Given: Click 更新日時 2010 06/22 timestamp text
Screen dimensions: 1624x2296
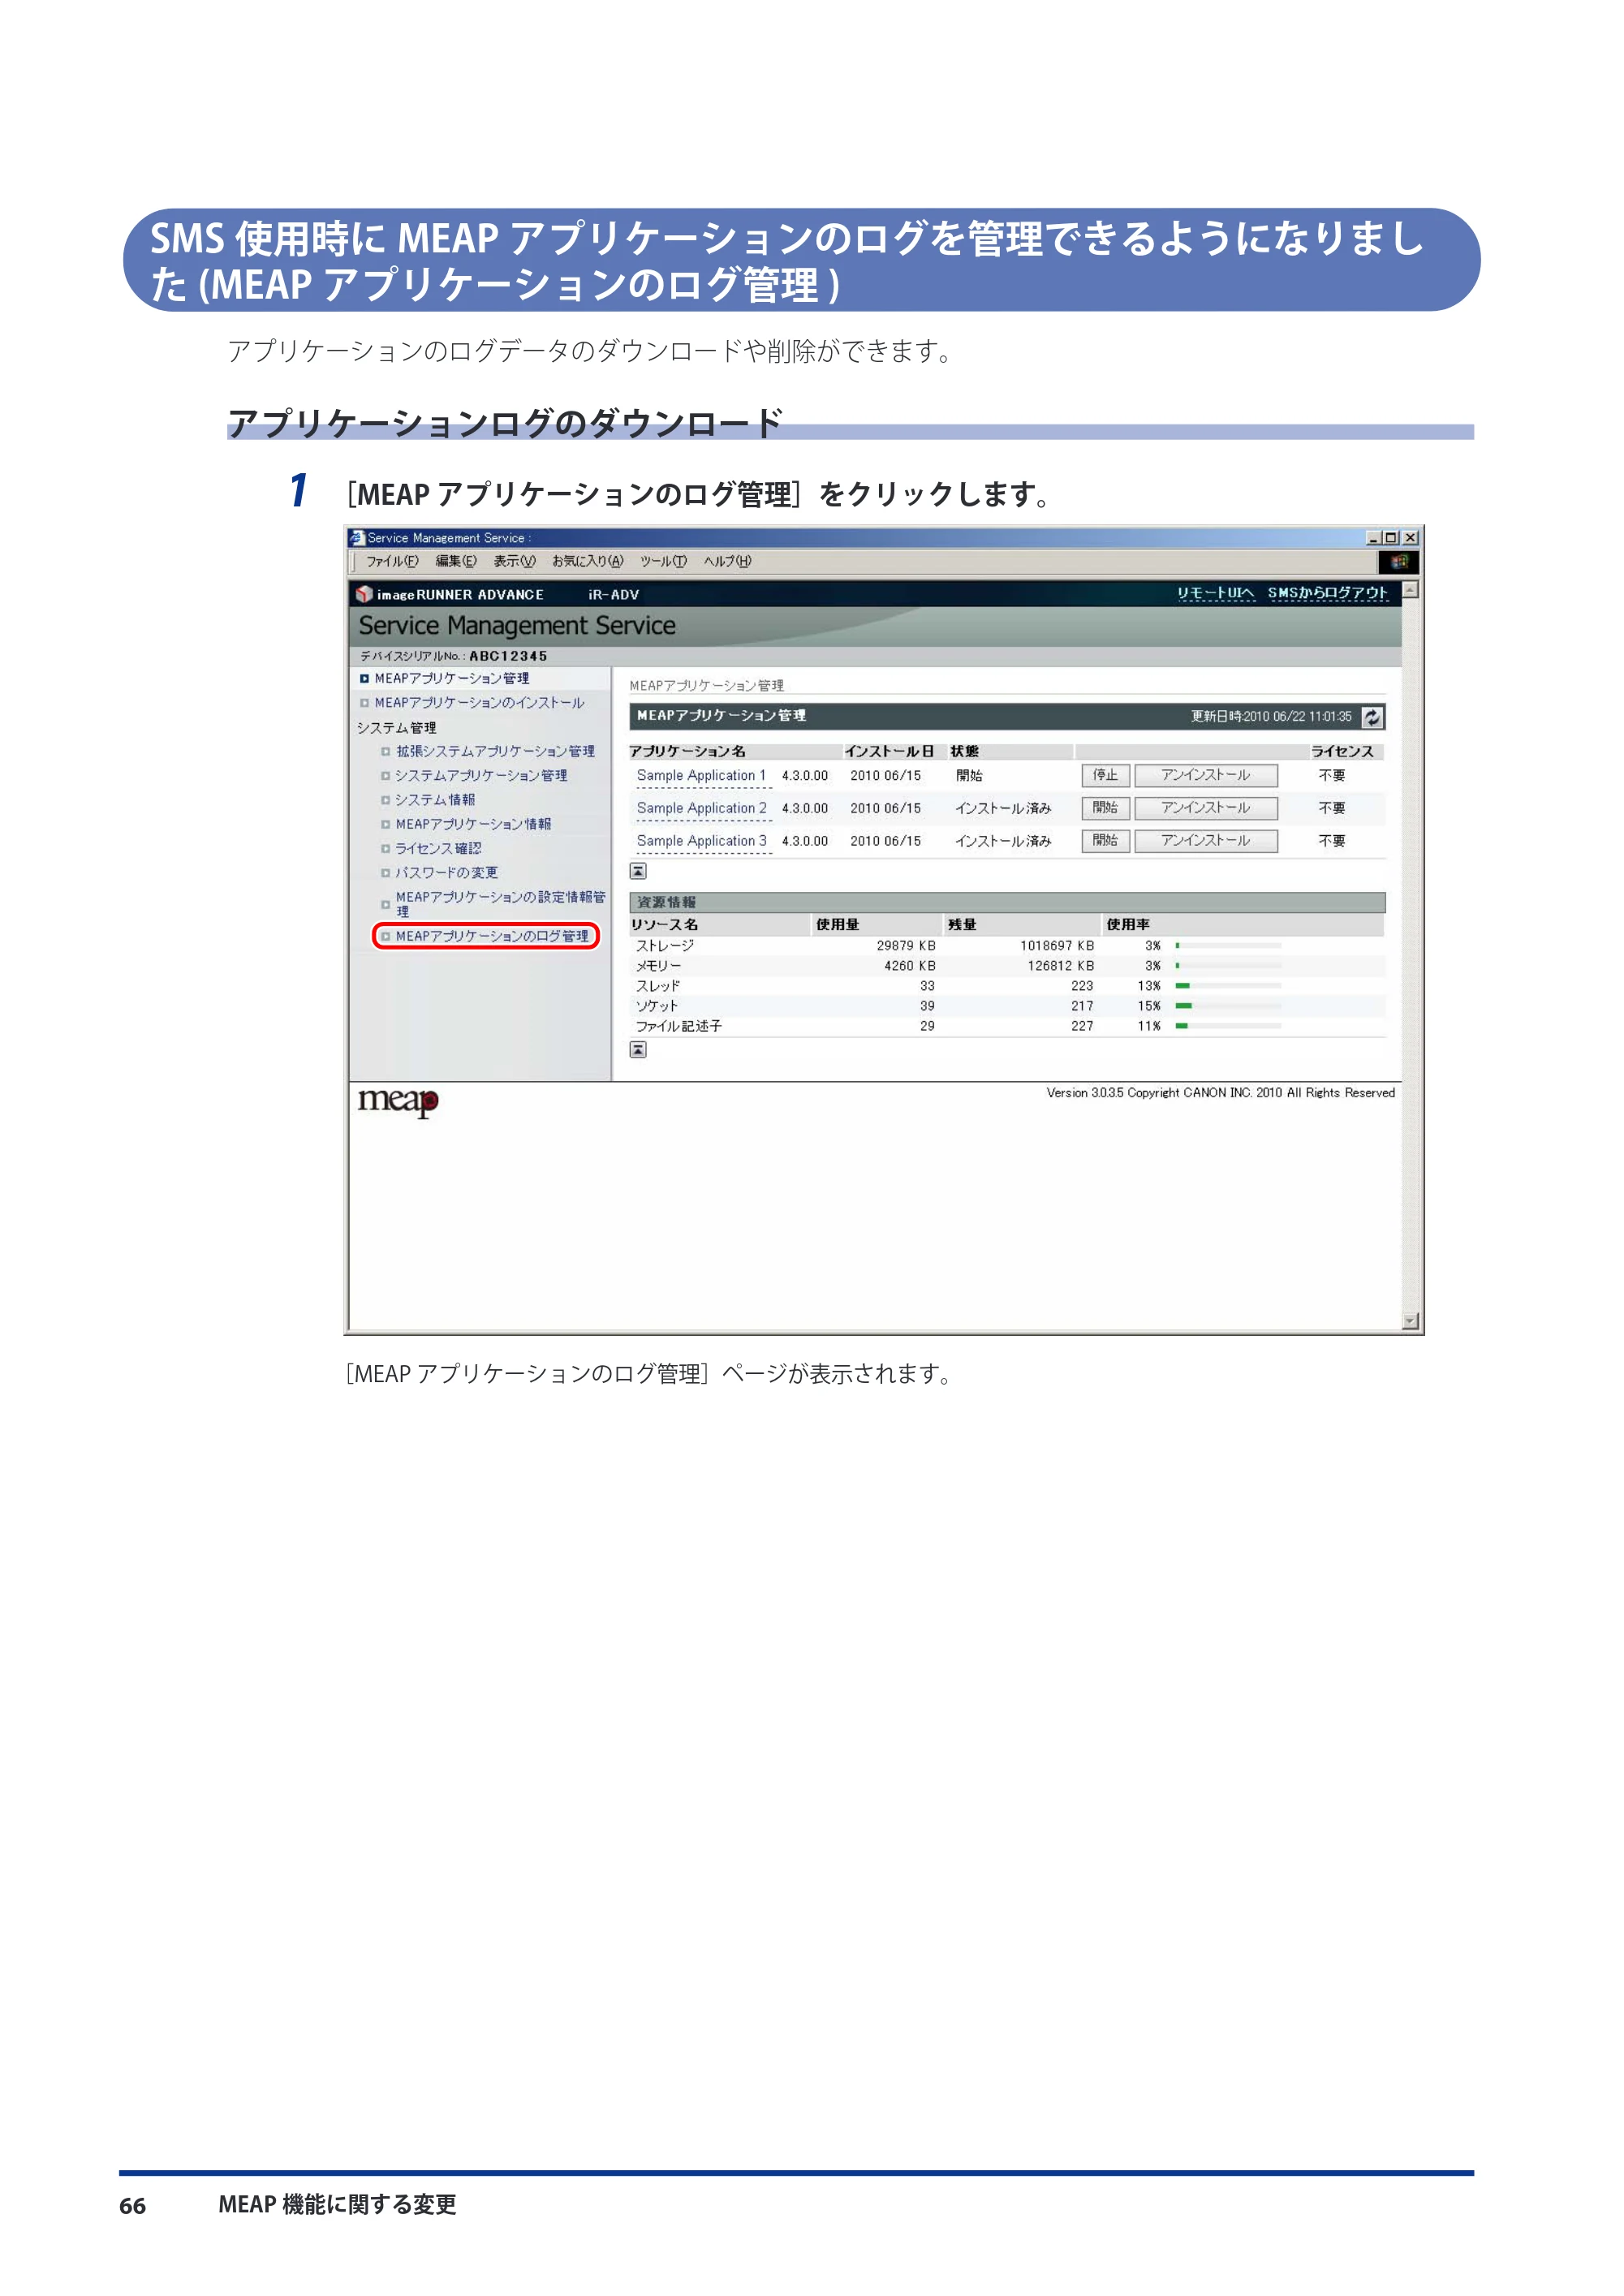Looking at the screenshot, I should pos(1271,716).
